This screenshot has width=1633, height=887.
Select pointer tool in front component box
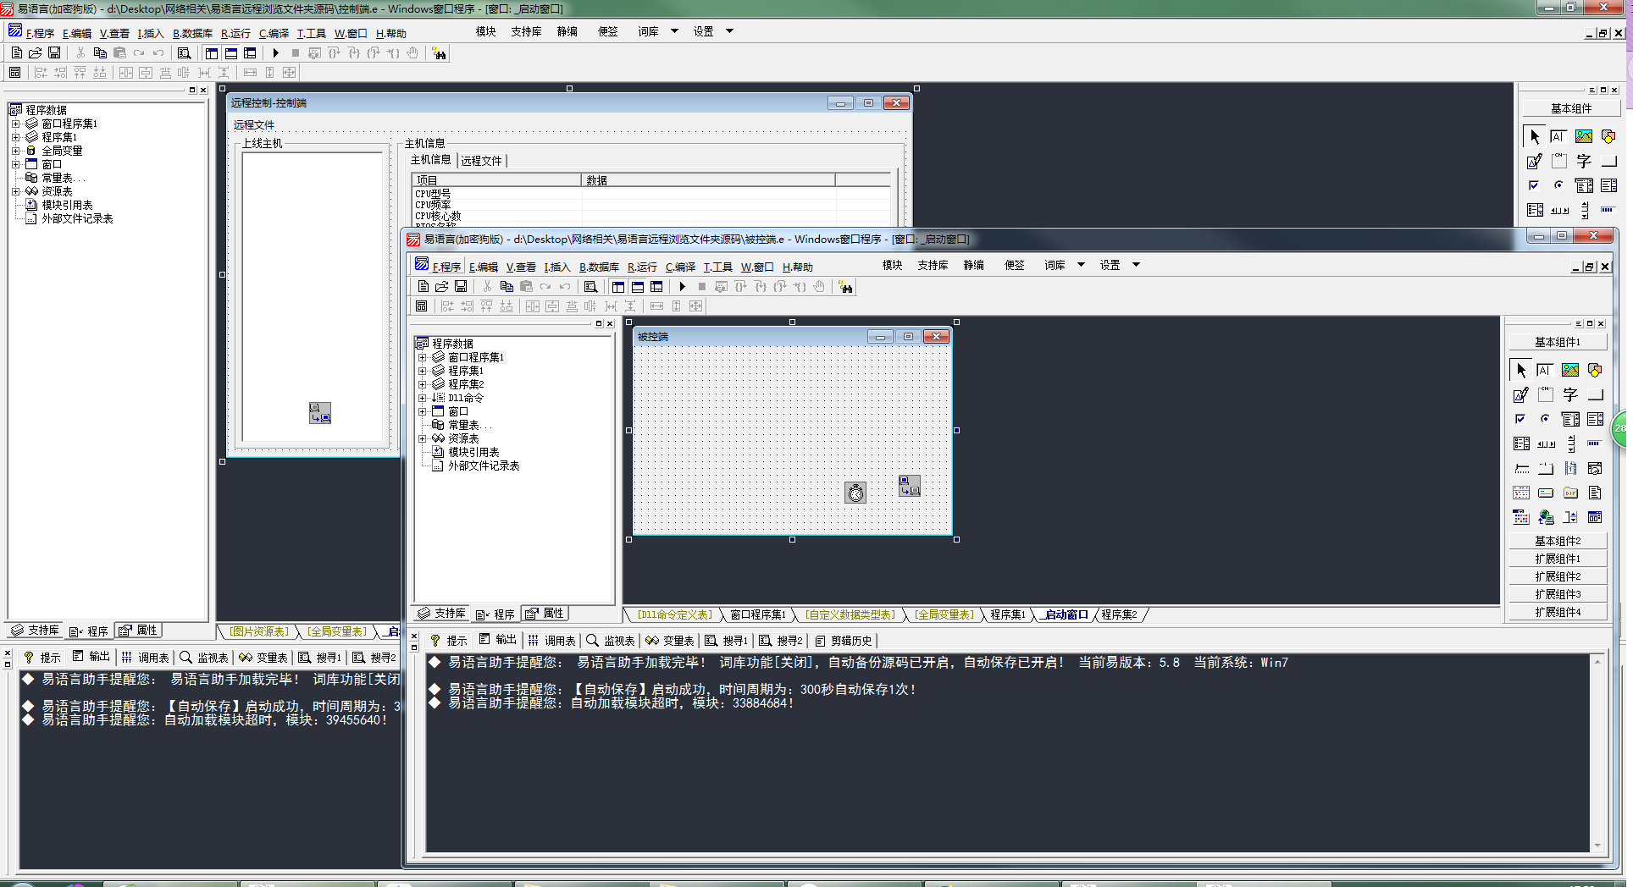coord(1521,370)
